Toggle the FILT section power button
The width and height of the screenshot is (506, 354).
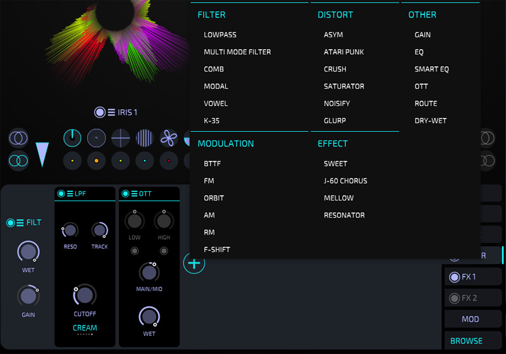pos(11,223)
